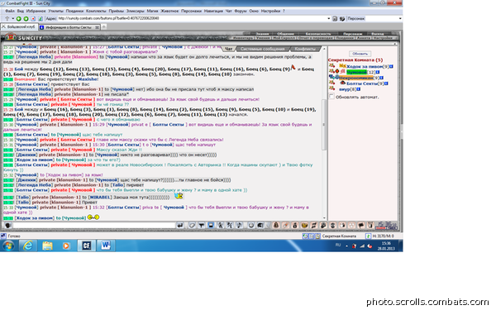Open the Избранное menu
The height and width of the screenshot is (310, 496).
(x=36, y=11)
